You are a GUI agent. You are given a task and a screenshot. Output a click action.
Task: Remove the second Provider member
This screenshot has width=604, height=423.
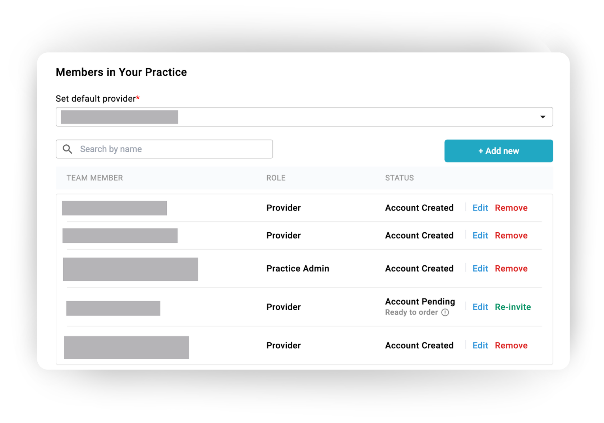click(x=511, y=236)
